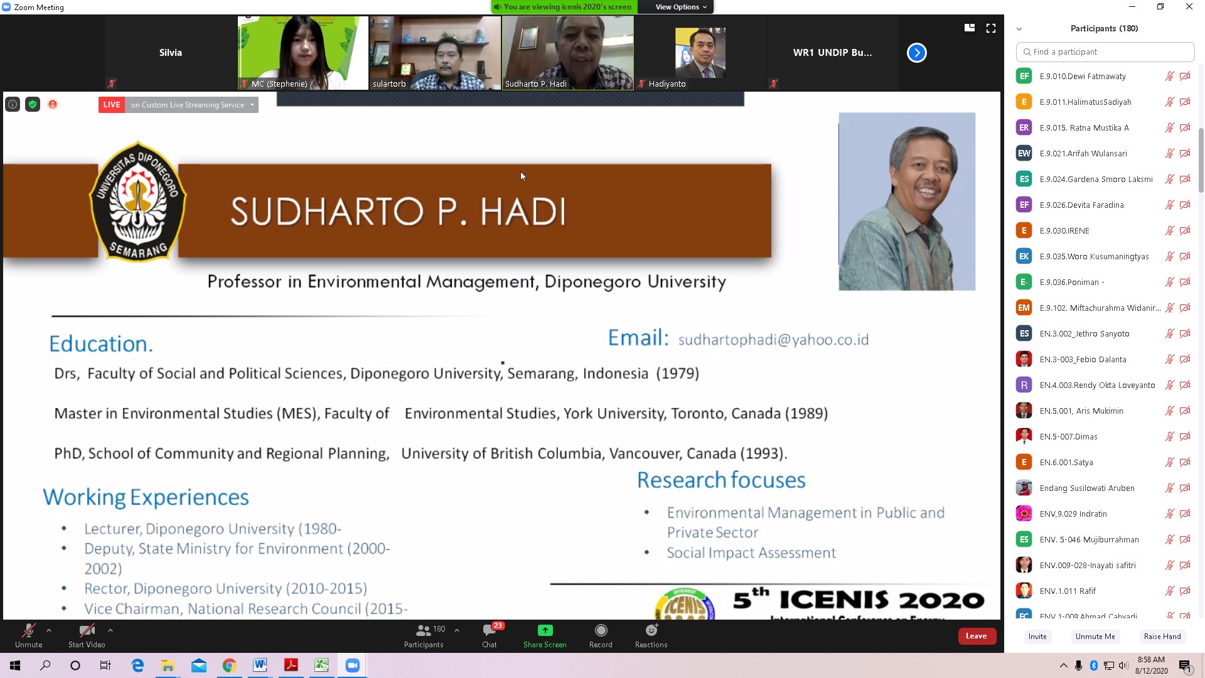The image size is (1205, 678).
Task: Click the Raise Hand button
Action: [x=1162, y=637]
